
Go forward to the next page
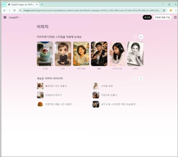click(9, 10)
